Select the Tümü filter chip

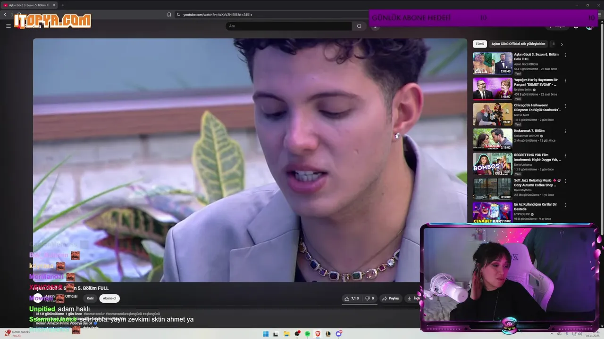click(480, 44)
